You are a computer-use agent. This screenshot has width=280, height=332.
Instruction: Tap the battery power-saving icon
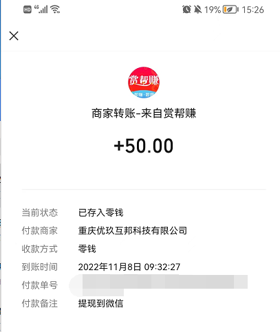click(x=230, y=10)
